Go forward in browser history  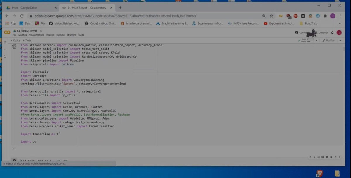[x=14, y=16]
